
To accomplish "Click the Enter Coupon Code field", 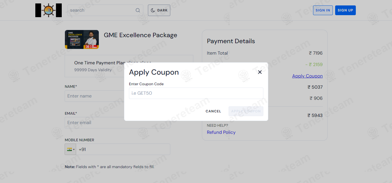I will 196,93.
